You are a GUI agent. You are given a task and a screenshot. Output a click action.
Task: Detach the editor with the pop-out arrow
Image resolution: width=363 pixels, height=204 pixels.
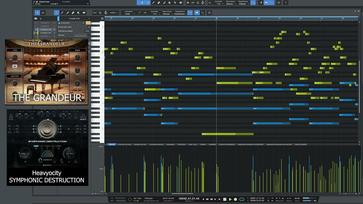point(355,11)
